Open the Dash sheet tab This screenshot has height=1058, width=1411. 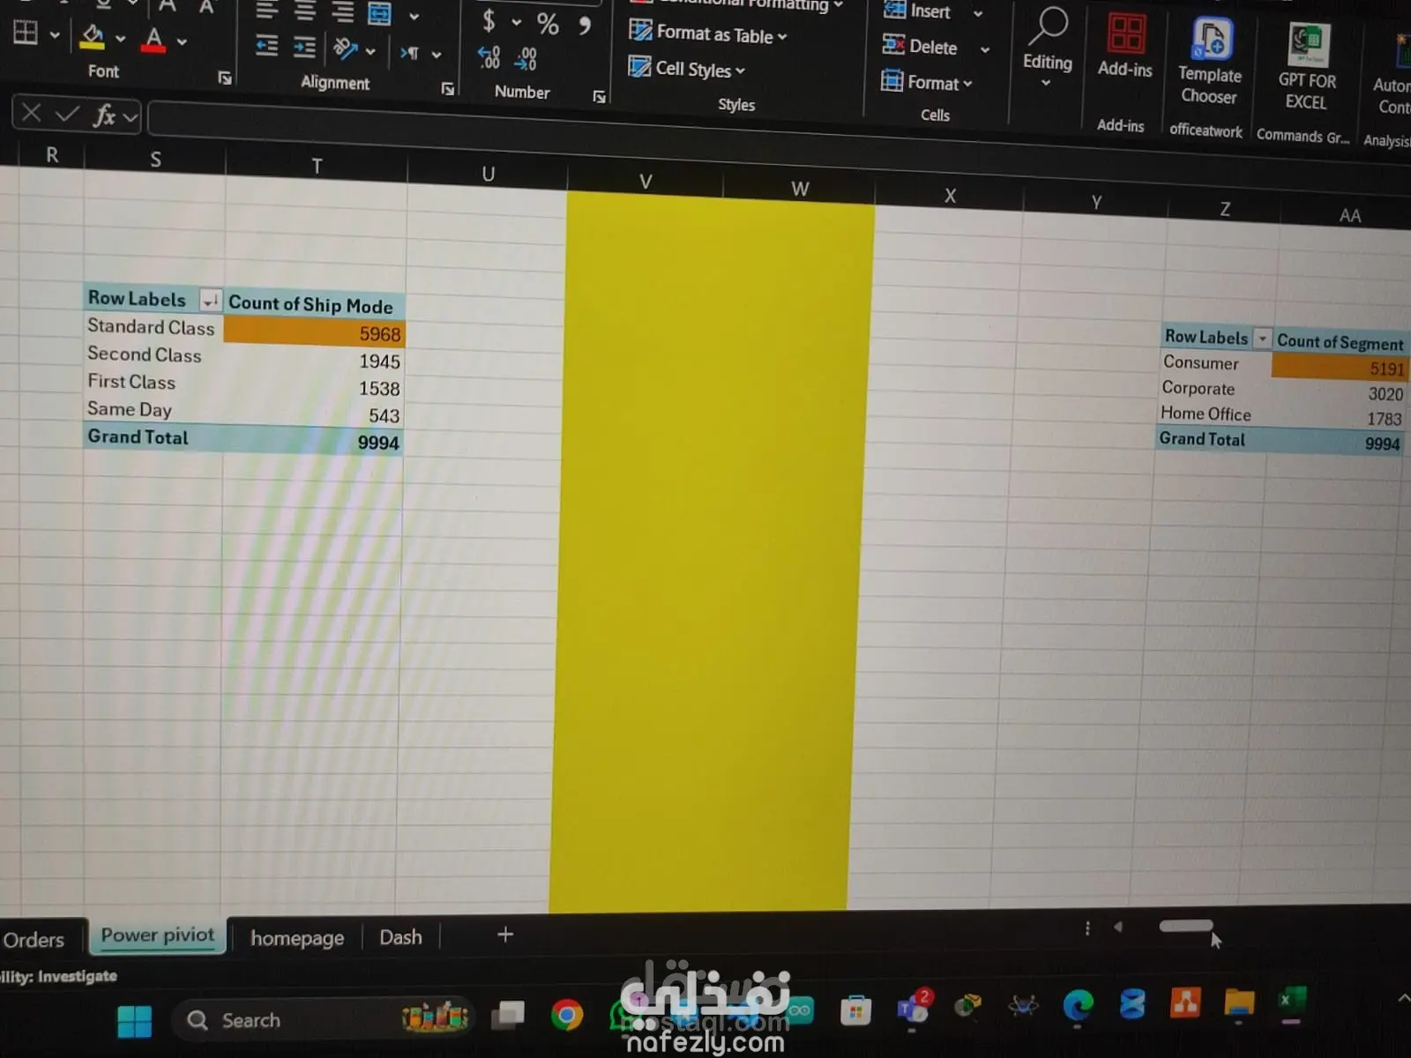pyautogui.click(x=400, y=937)
